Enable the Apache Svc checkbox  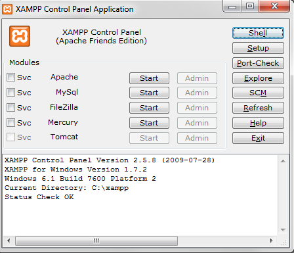(x=10, y=78)
